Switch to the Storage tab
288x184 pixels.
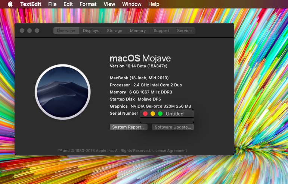point(115,31)
